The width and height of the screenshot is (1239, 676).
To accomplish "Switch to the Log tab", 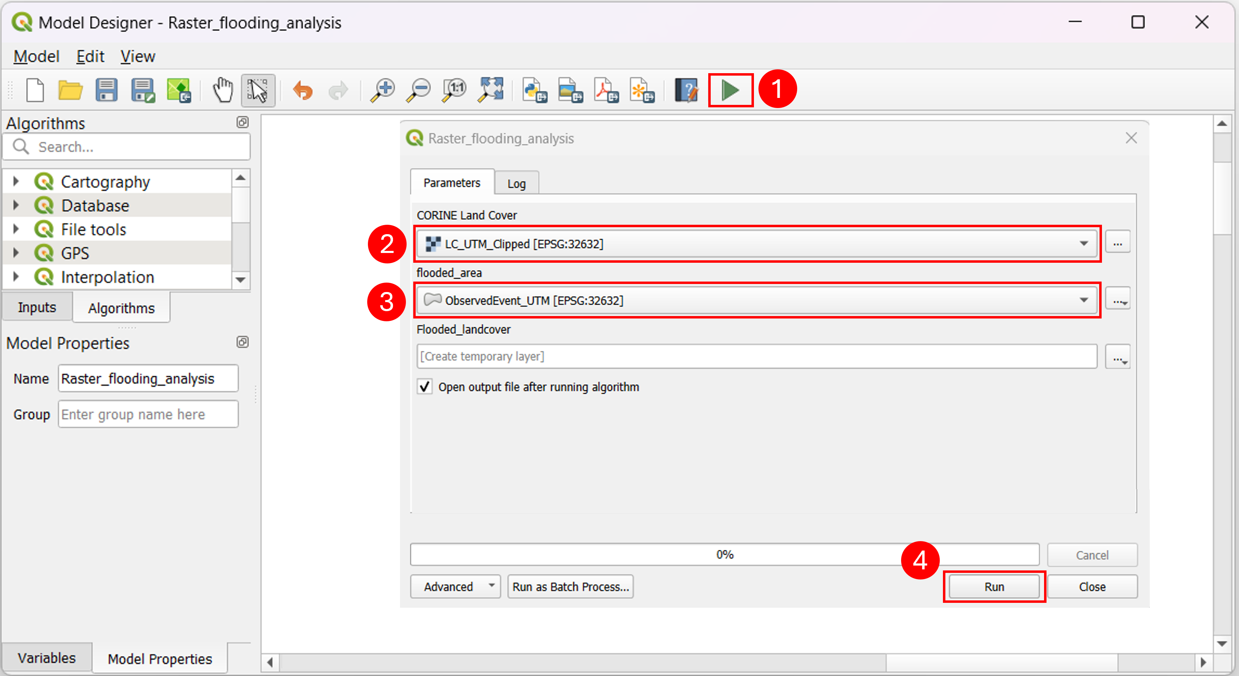I will (x=516, y=184).
